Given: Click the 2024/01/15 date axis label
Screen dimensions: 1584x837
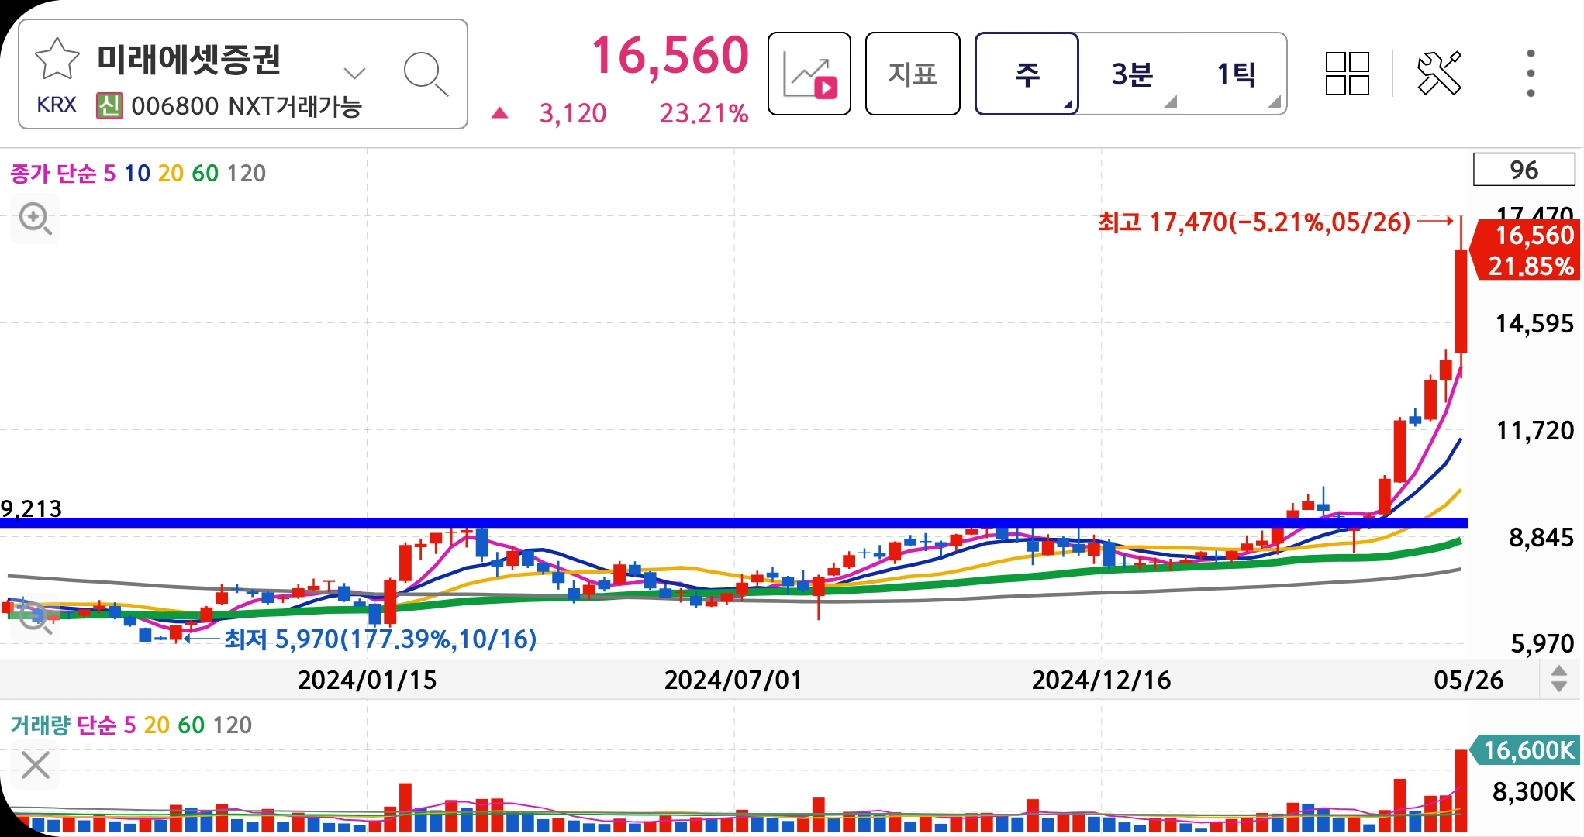Looking at the screenshot, I should pyautogui.click(x=367, y=680).
